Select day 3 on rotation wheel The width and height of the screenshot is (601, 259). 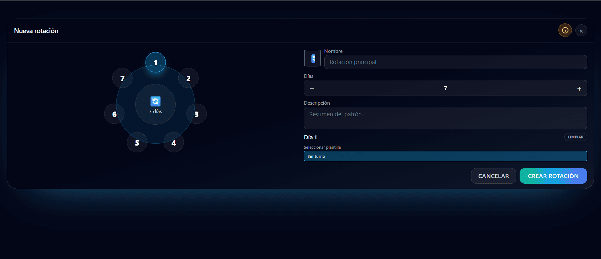click(197, 114)
